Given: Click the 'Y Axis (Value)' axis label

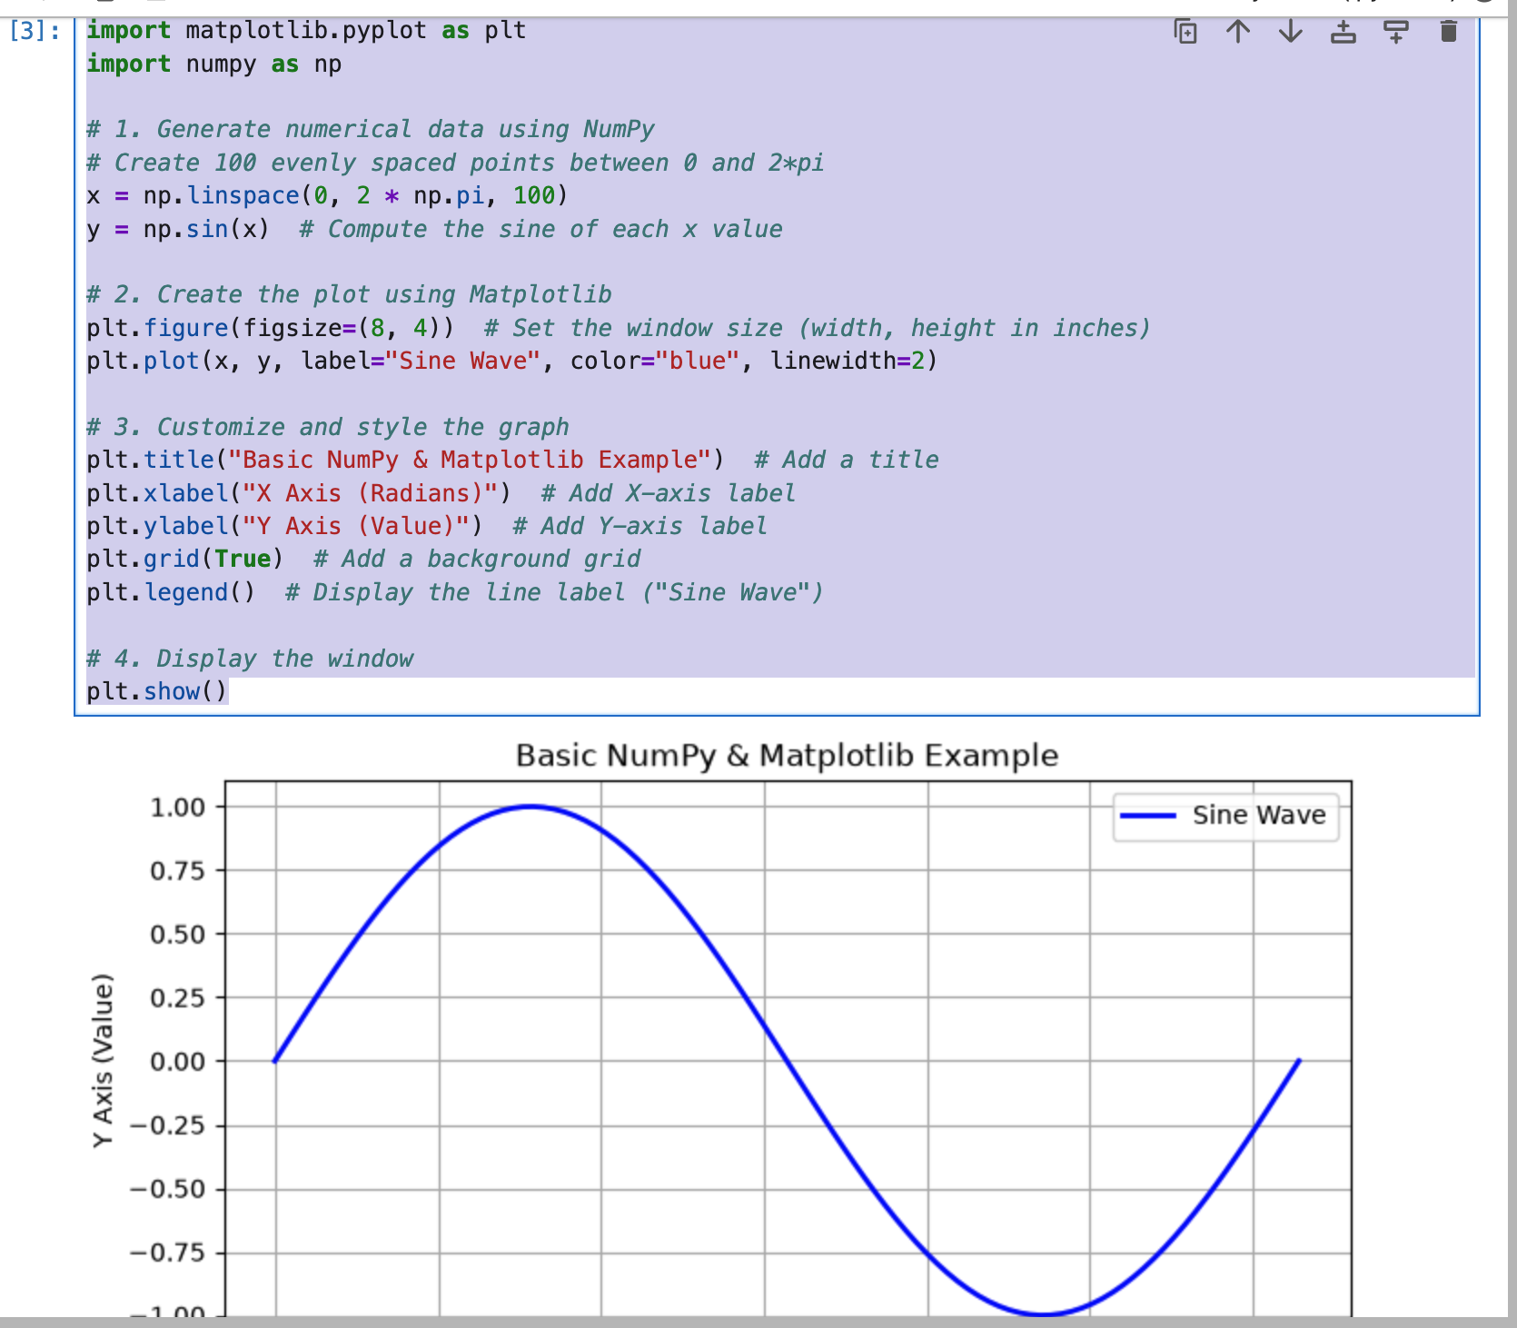Looking at the screenshot, I should [x=104, y=1060].
